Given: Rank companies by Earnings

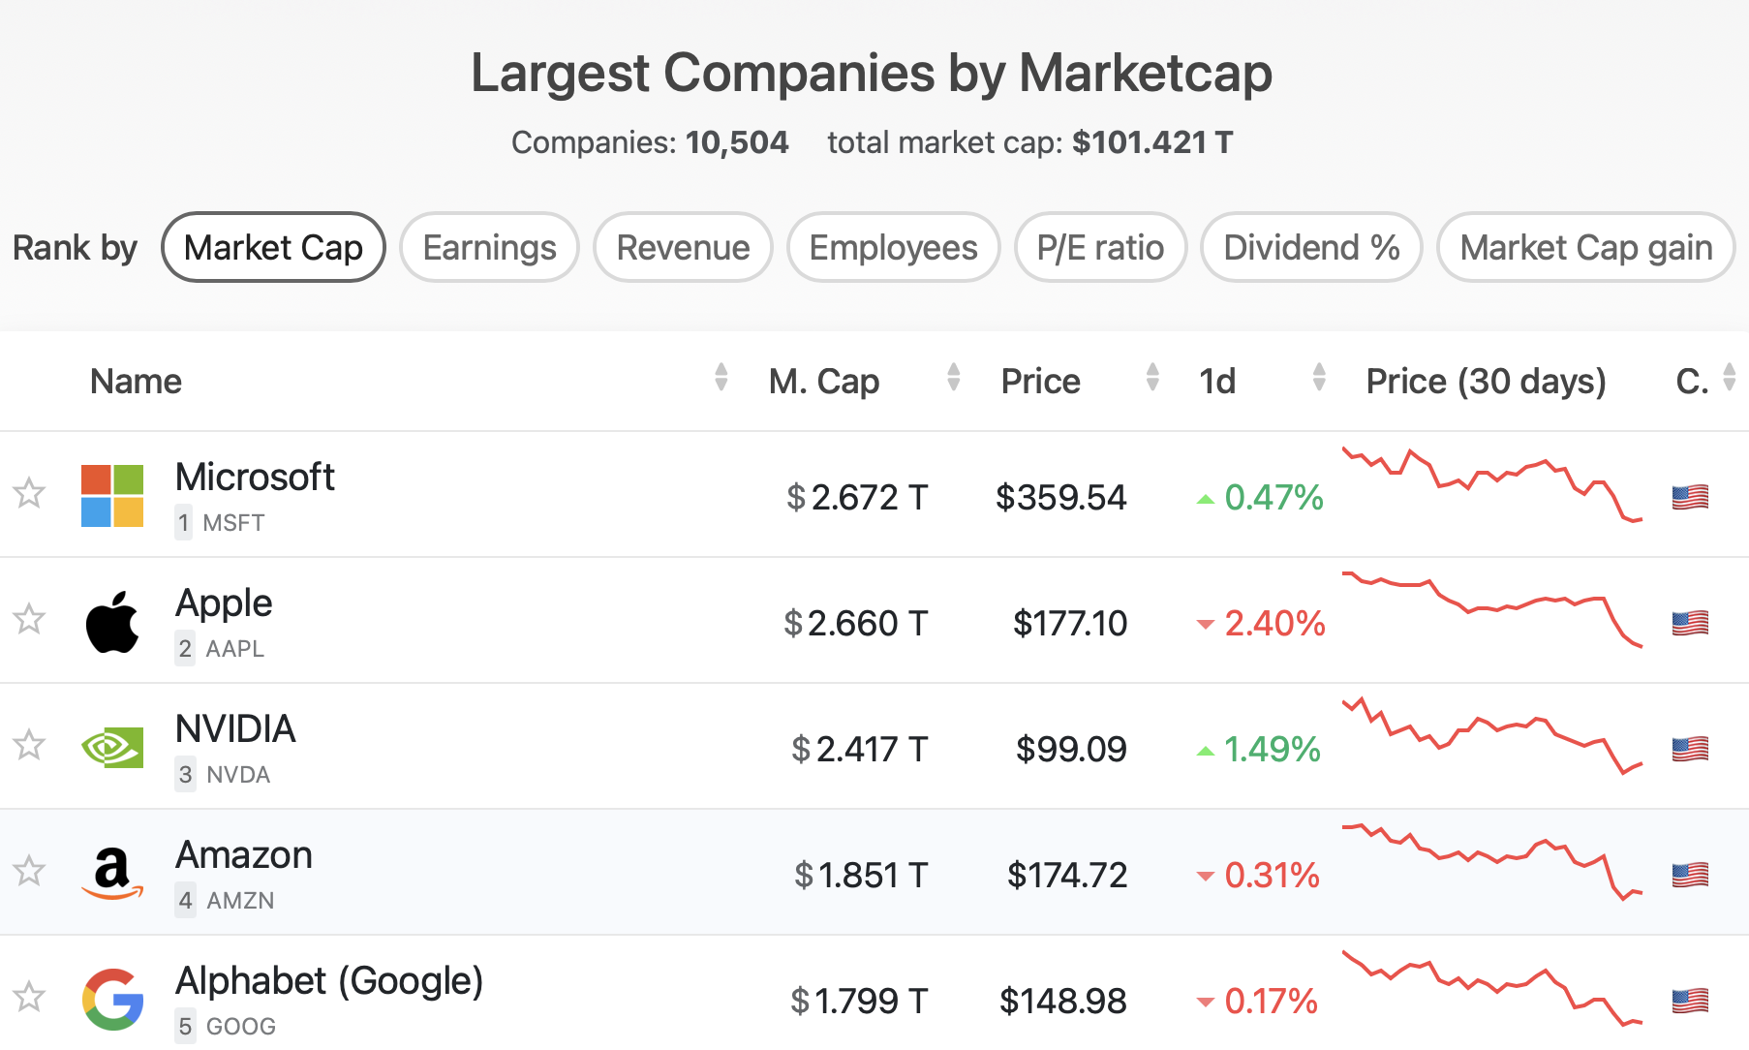Looking at the screenshot, I should (x=489, y=247).
